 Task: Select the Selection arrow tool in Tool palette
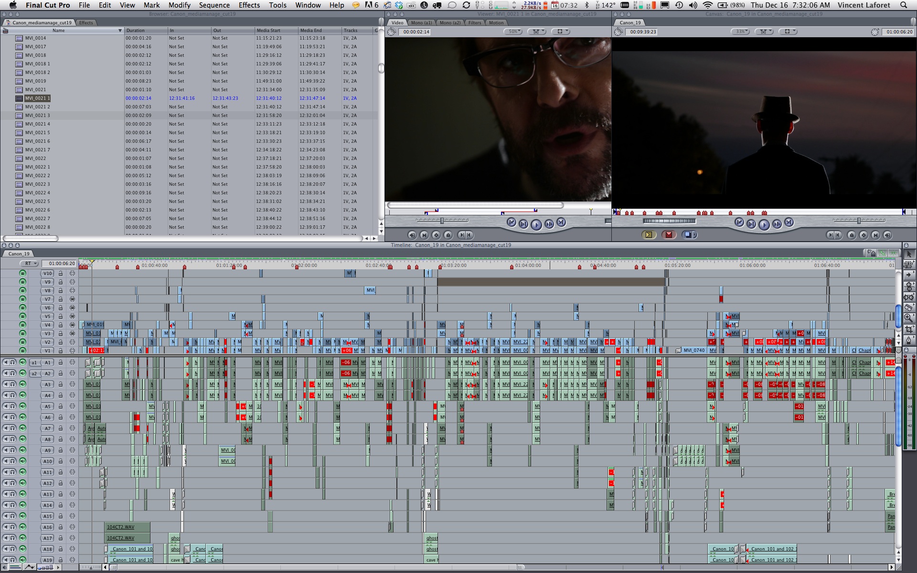(x=909, y=255)
